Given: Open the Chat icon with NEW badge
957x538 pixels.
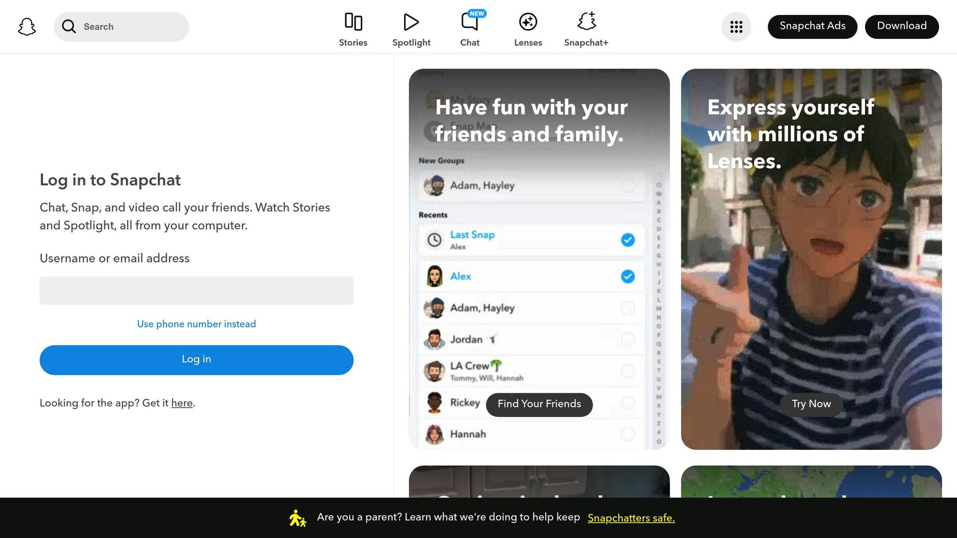Looking at the screenshot, I should [470, 22].
